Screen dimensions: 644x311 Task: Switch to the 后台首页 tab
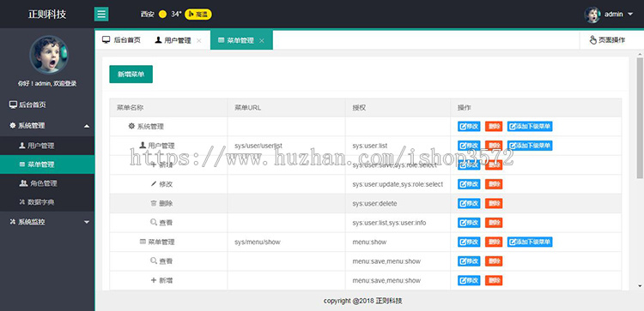point(122,40)
